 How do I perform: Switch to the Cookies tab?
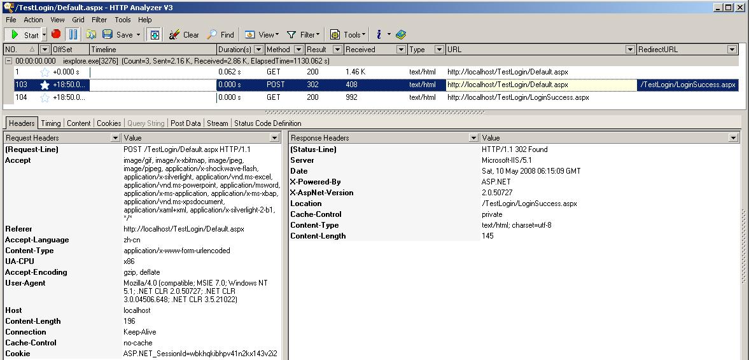point(109,123)
